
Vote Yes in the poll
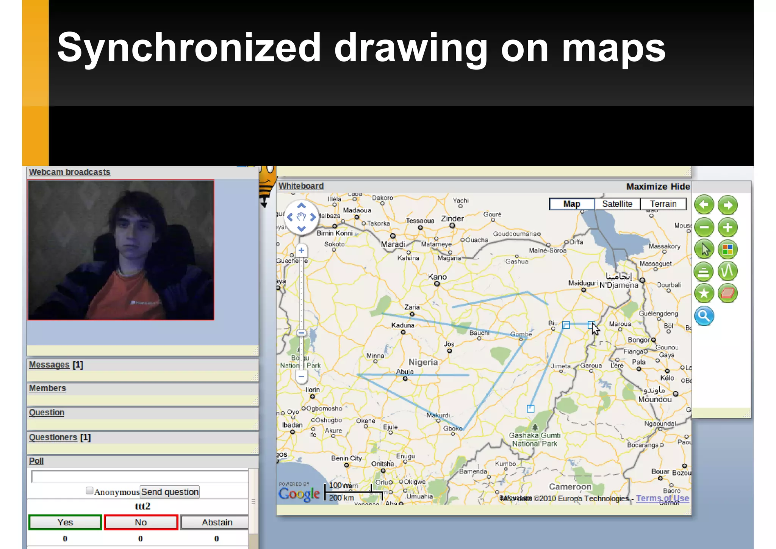pos(65,522)
